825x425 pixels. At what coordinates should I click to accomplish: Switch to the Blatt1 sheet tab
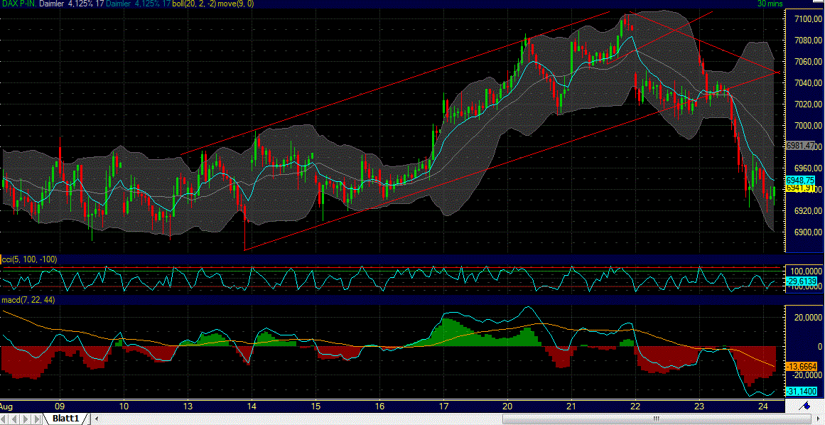pos(64,419)
